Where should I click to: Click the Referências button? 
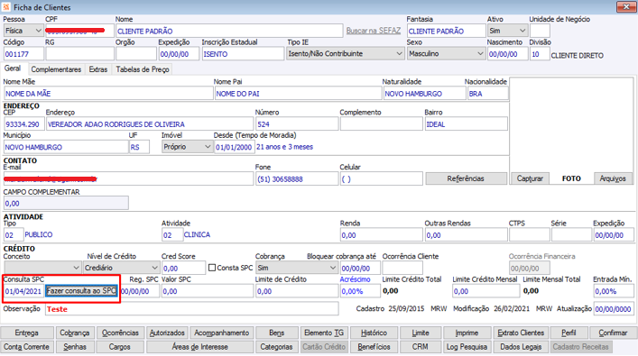coord(466,178)
